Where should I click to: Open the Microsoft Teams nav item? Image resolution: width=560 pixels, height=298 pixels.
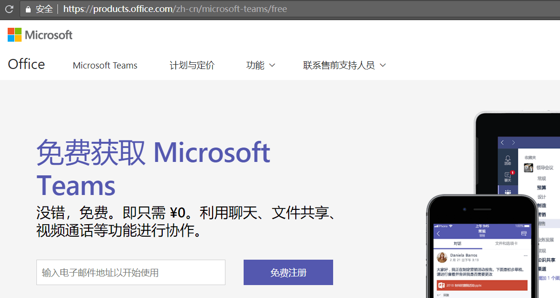coord(105,65)
